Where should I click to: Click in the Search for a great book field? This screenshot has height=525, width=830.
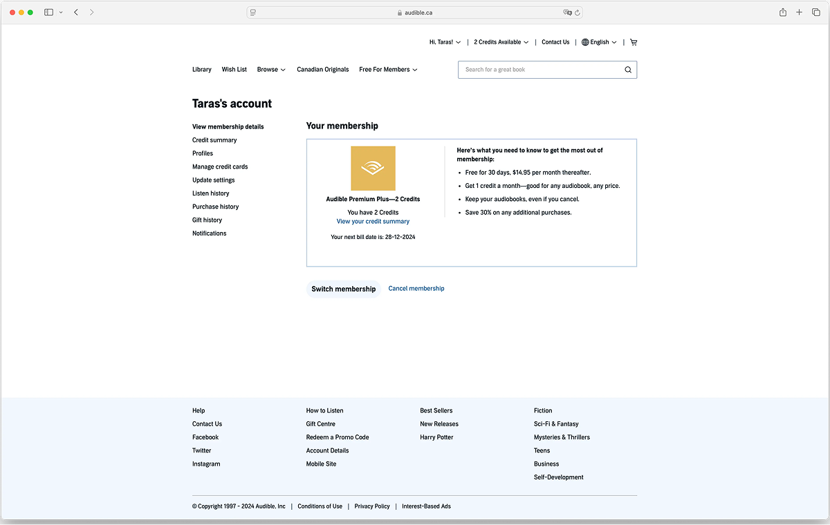(540, 70)
